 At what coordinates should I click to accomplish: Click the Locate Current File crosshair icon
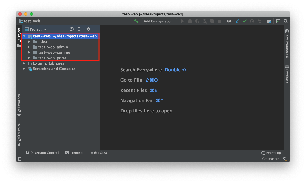(x=72, y=29)
